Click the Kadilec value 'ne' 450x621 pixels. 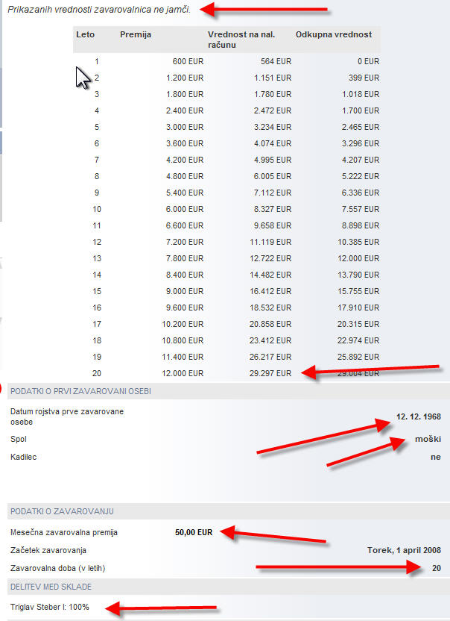click(x=436, y=457)
